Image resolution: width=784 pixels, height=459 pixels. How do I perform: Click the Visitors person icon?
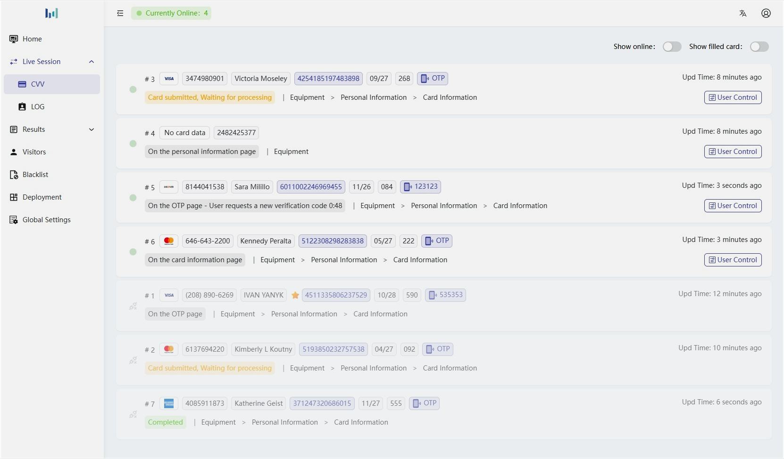(14, 152)
